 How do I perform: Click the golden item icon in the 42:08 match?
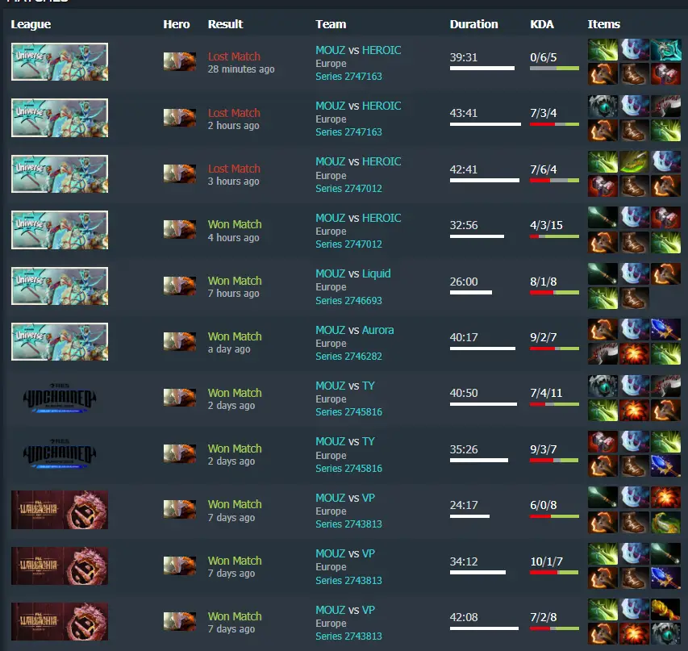click(x=665, y=609)
